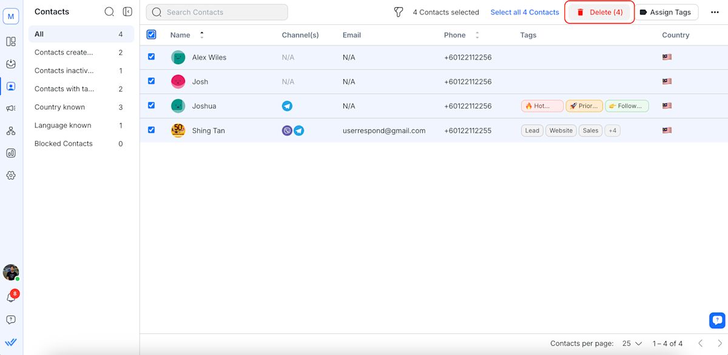Click the Search Contacts input field
The width and height of the screenshot is (728, 355).
click(217, 12)
